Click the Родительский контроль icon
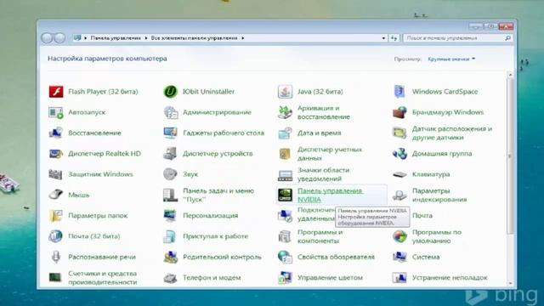544x306 pixels. coord(170,257)
